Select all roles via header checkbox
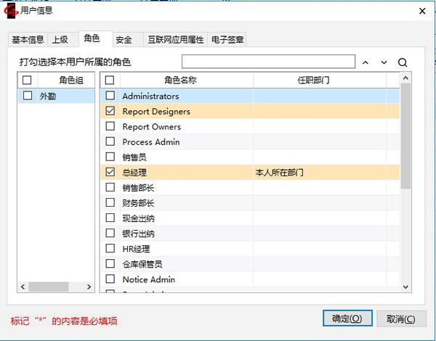The width and height of the screenshot is (436, 341). point(110,80)
